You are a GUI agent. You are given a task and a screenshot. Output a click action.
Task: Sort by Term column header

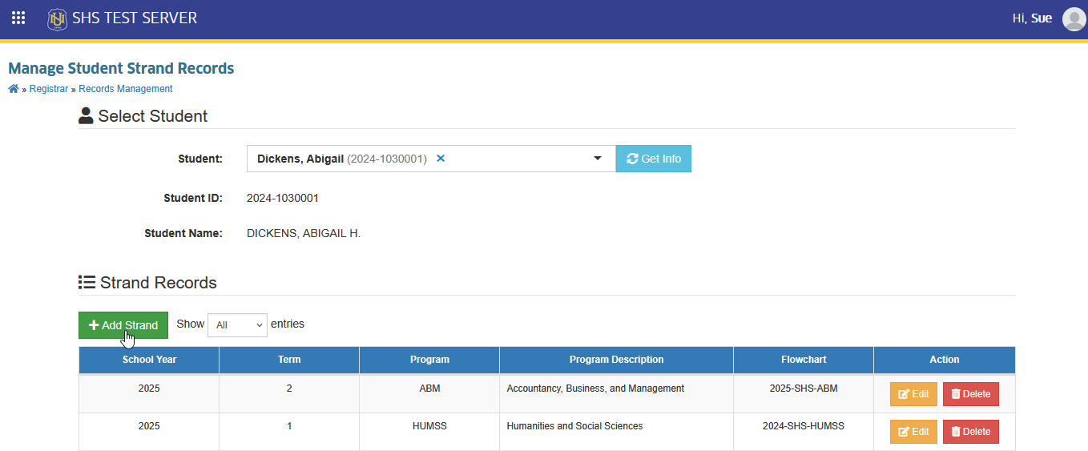click(x=289, y=360)
